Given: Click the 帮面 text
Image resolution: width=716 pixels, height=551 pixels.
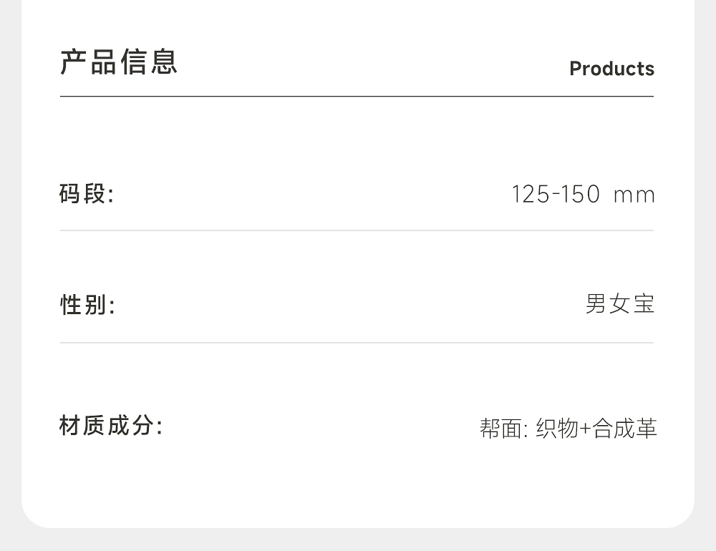Looking at the screenshot, I should pyautogui.click(x=500, y=429).
